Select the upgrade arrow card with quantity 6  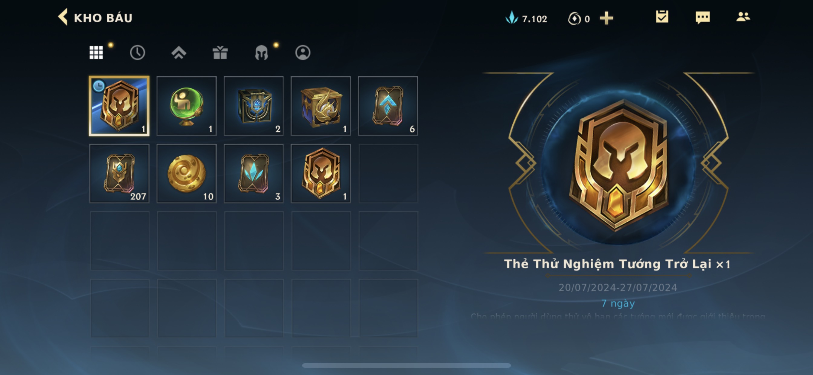pos(388,106)
